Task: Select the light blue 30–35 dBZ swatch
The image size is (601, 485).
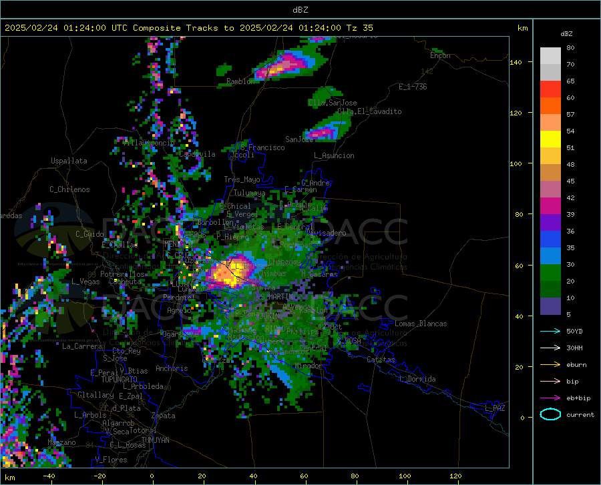Action: [550, 256]
